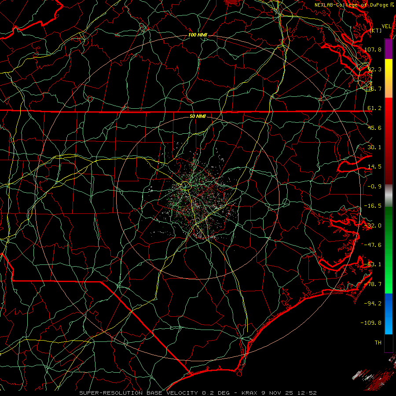Click the 30.1 velocity scale value
396x396 pixels.
tap(374, 147)
